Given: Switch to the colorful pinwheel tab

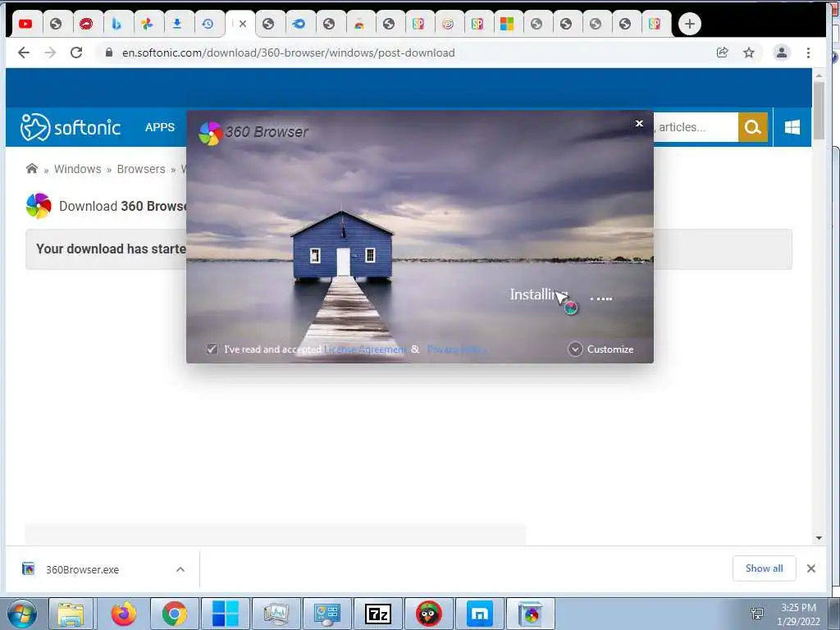Looking at the screenshot, I should [146, 24].
